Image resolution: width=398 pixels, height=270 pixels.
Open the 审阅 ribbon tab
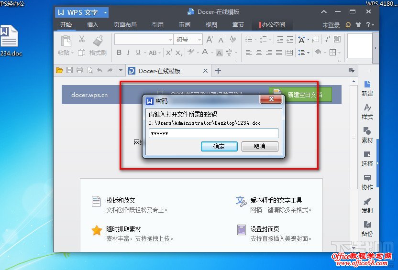(185, 24)
